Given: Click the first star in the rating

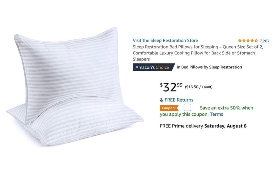Looking at the screenshot, I should coord(240,41).
